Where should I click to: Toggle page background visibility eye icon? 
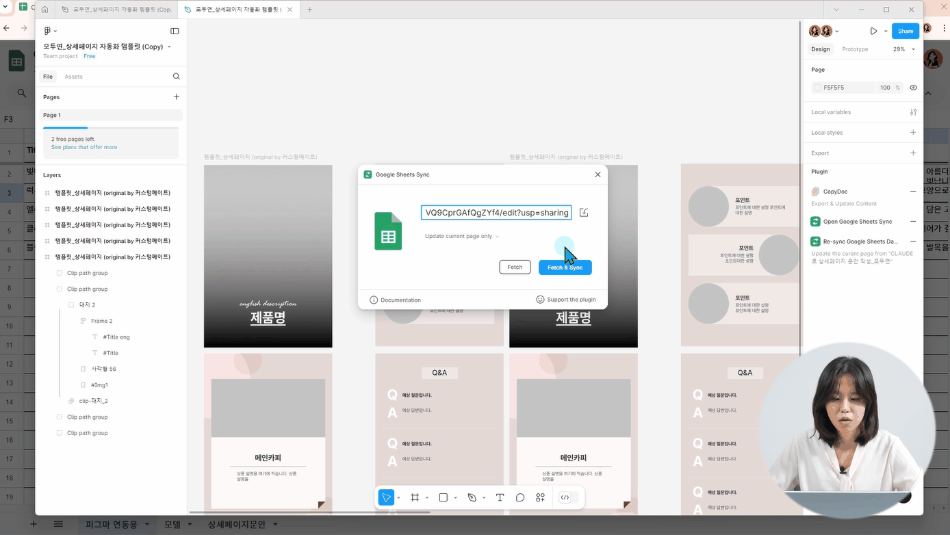point(913,88)
